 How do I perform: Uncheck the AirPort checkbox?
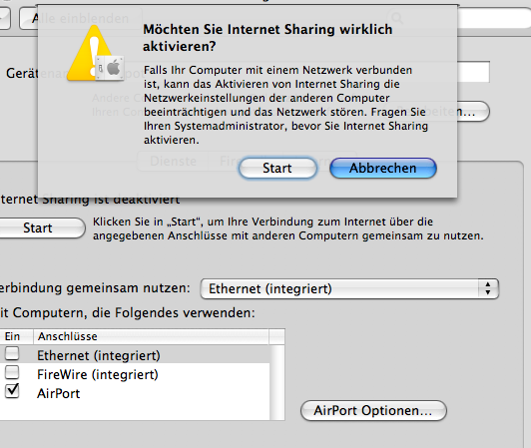coord(12,391)
